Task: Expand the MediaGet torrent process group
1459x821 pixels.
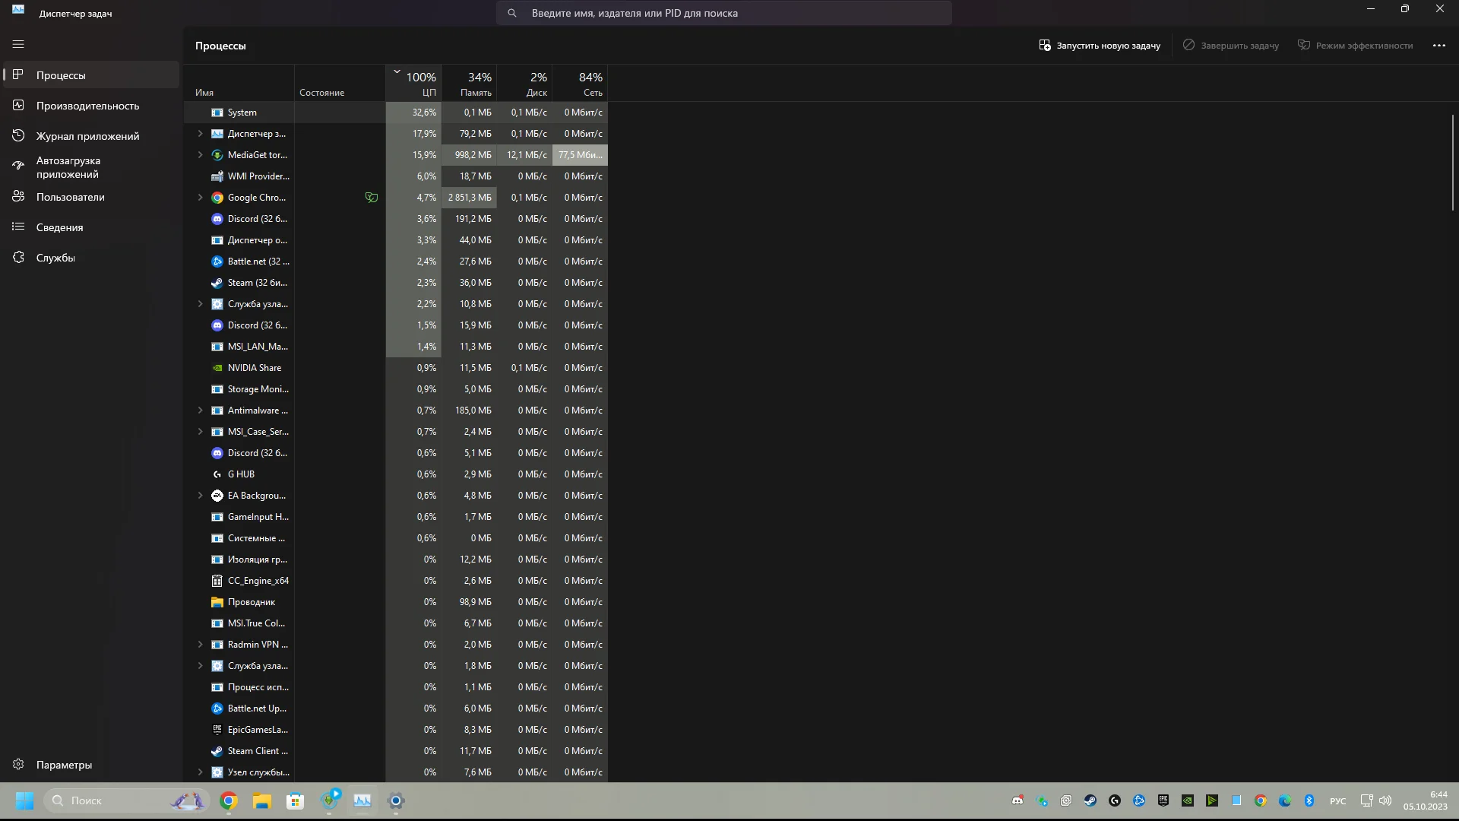Action: pos(201,155)
